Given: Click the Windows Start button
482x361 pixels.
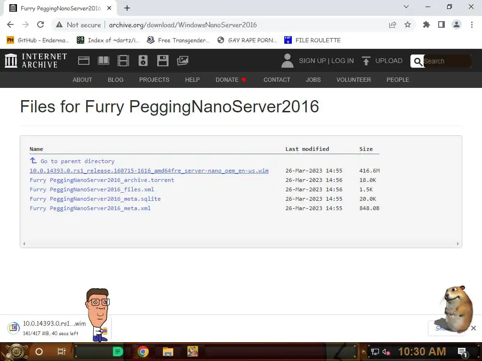Looking at the screenshot, I should (x=16, y=352).
